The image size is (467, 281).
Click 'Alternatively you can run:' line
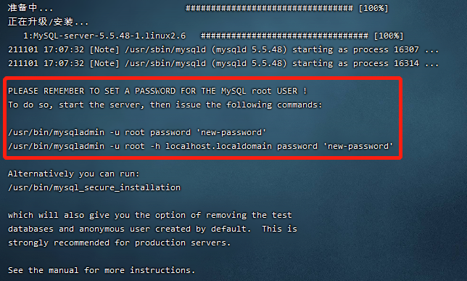point(73,174)
